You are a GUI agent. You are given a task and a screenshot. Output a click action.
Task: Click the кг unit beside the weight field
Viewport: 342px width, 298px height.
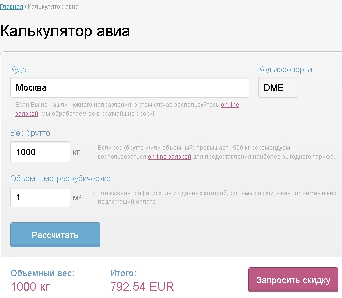[77, 153]
